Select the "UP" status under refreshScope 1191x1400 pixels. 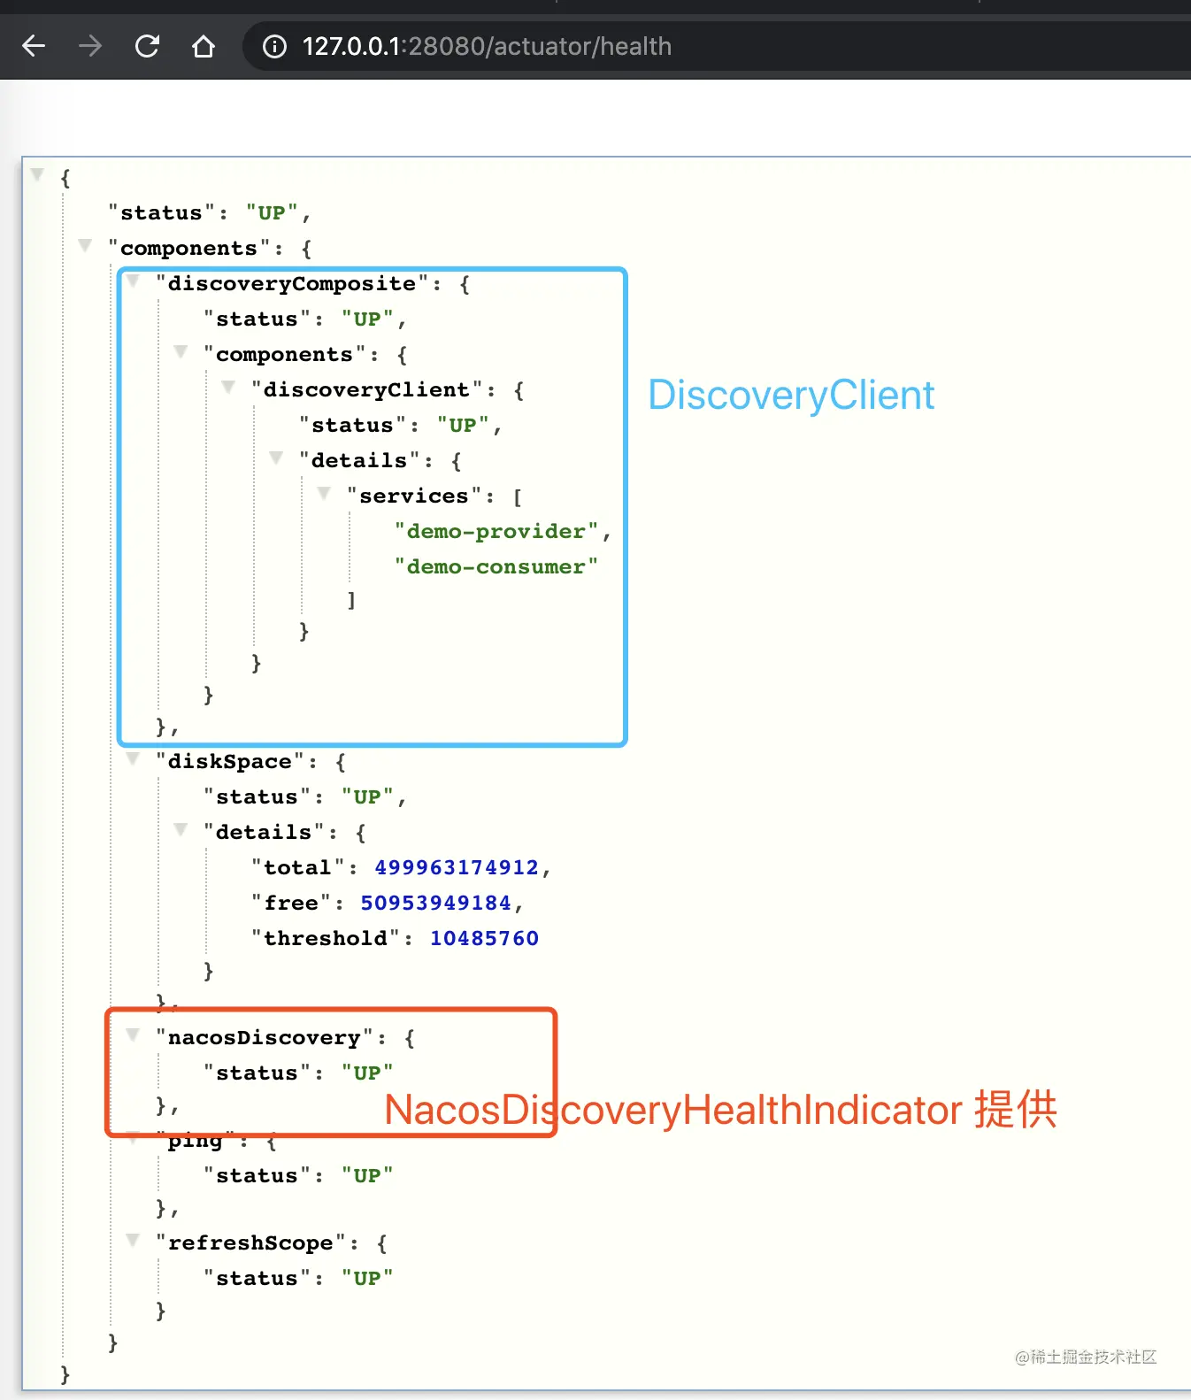pos(367,1278)
